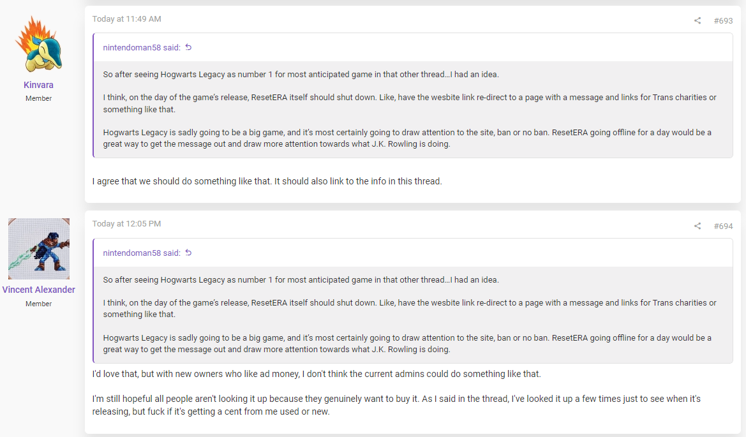Image resolution: width=746 pixels, height=437 pixels.
Task: Click 'nintendoman58 said:' in post #694
Action: pos(142,253)
